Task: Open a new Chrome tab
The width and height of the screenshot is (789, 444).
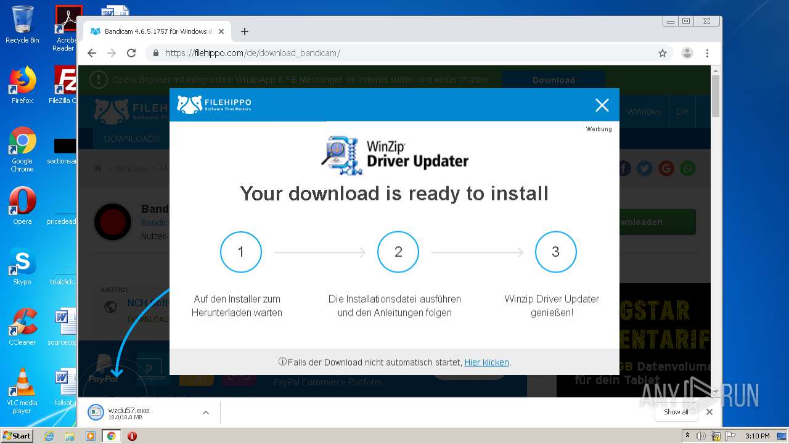Action: pyautogui.click(x=245, y=31)
